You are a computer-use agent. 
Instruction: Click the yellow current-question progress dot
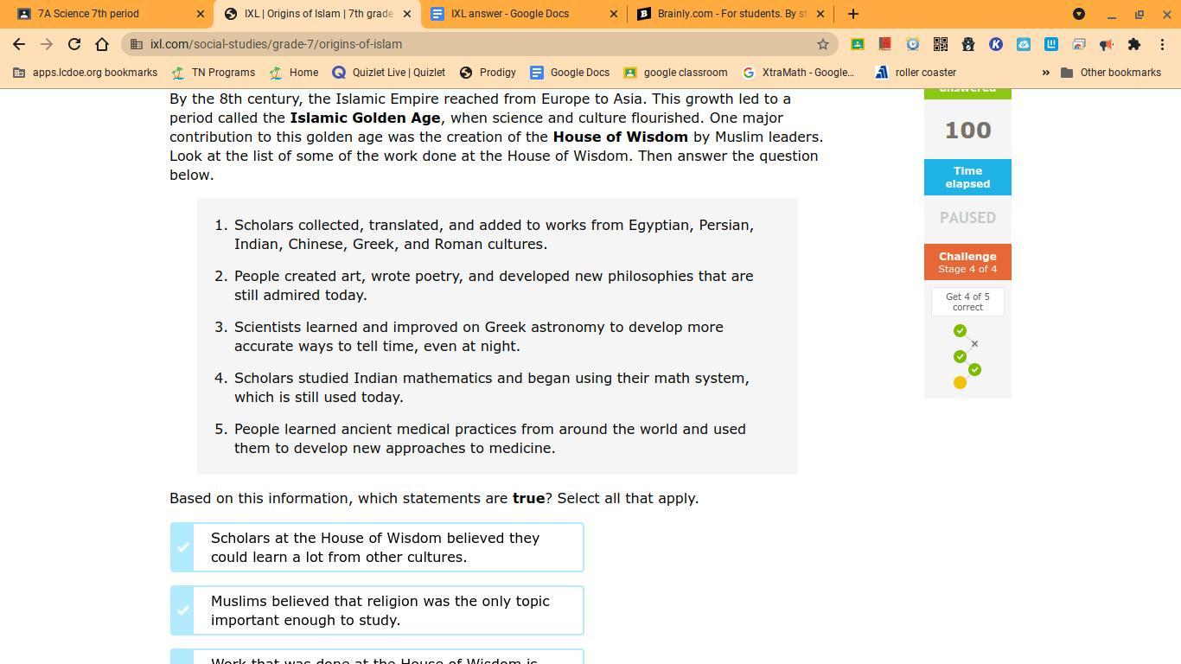pos(960,383)
